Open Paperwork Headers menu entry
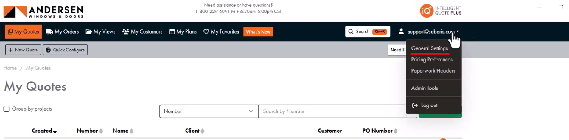This screenshot has width=569, height=140. pyautogui.click(x=433, y=71)
